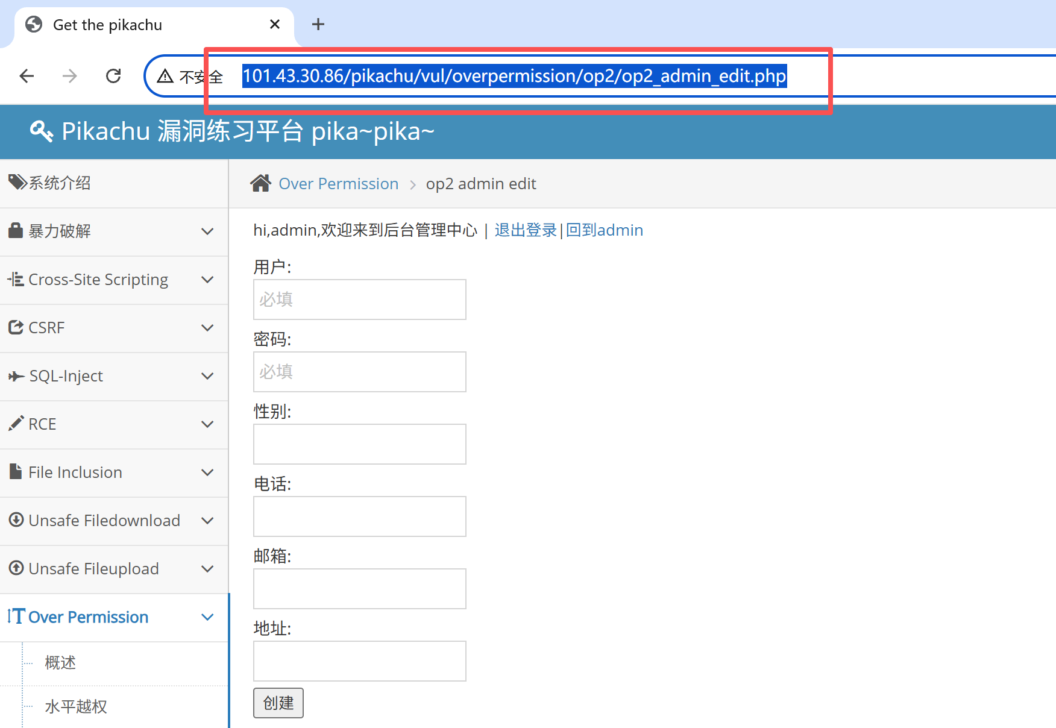1056x728 pixels.
Task: Open the Cross-Site Scripting sidebar menu
Action: 114,280
